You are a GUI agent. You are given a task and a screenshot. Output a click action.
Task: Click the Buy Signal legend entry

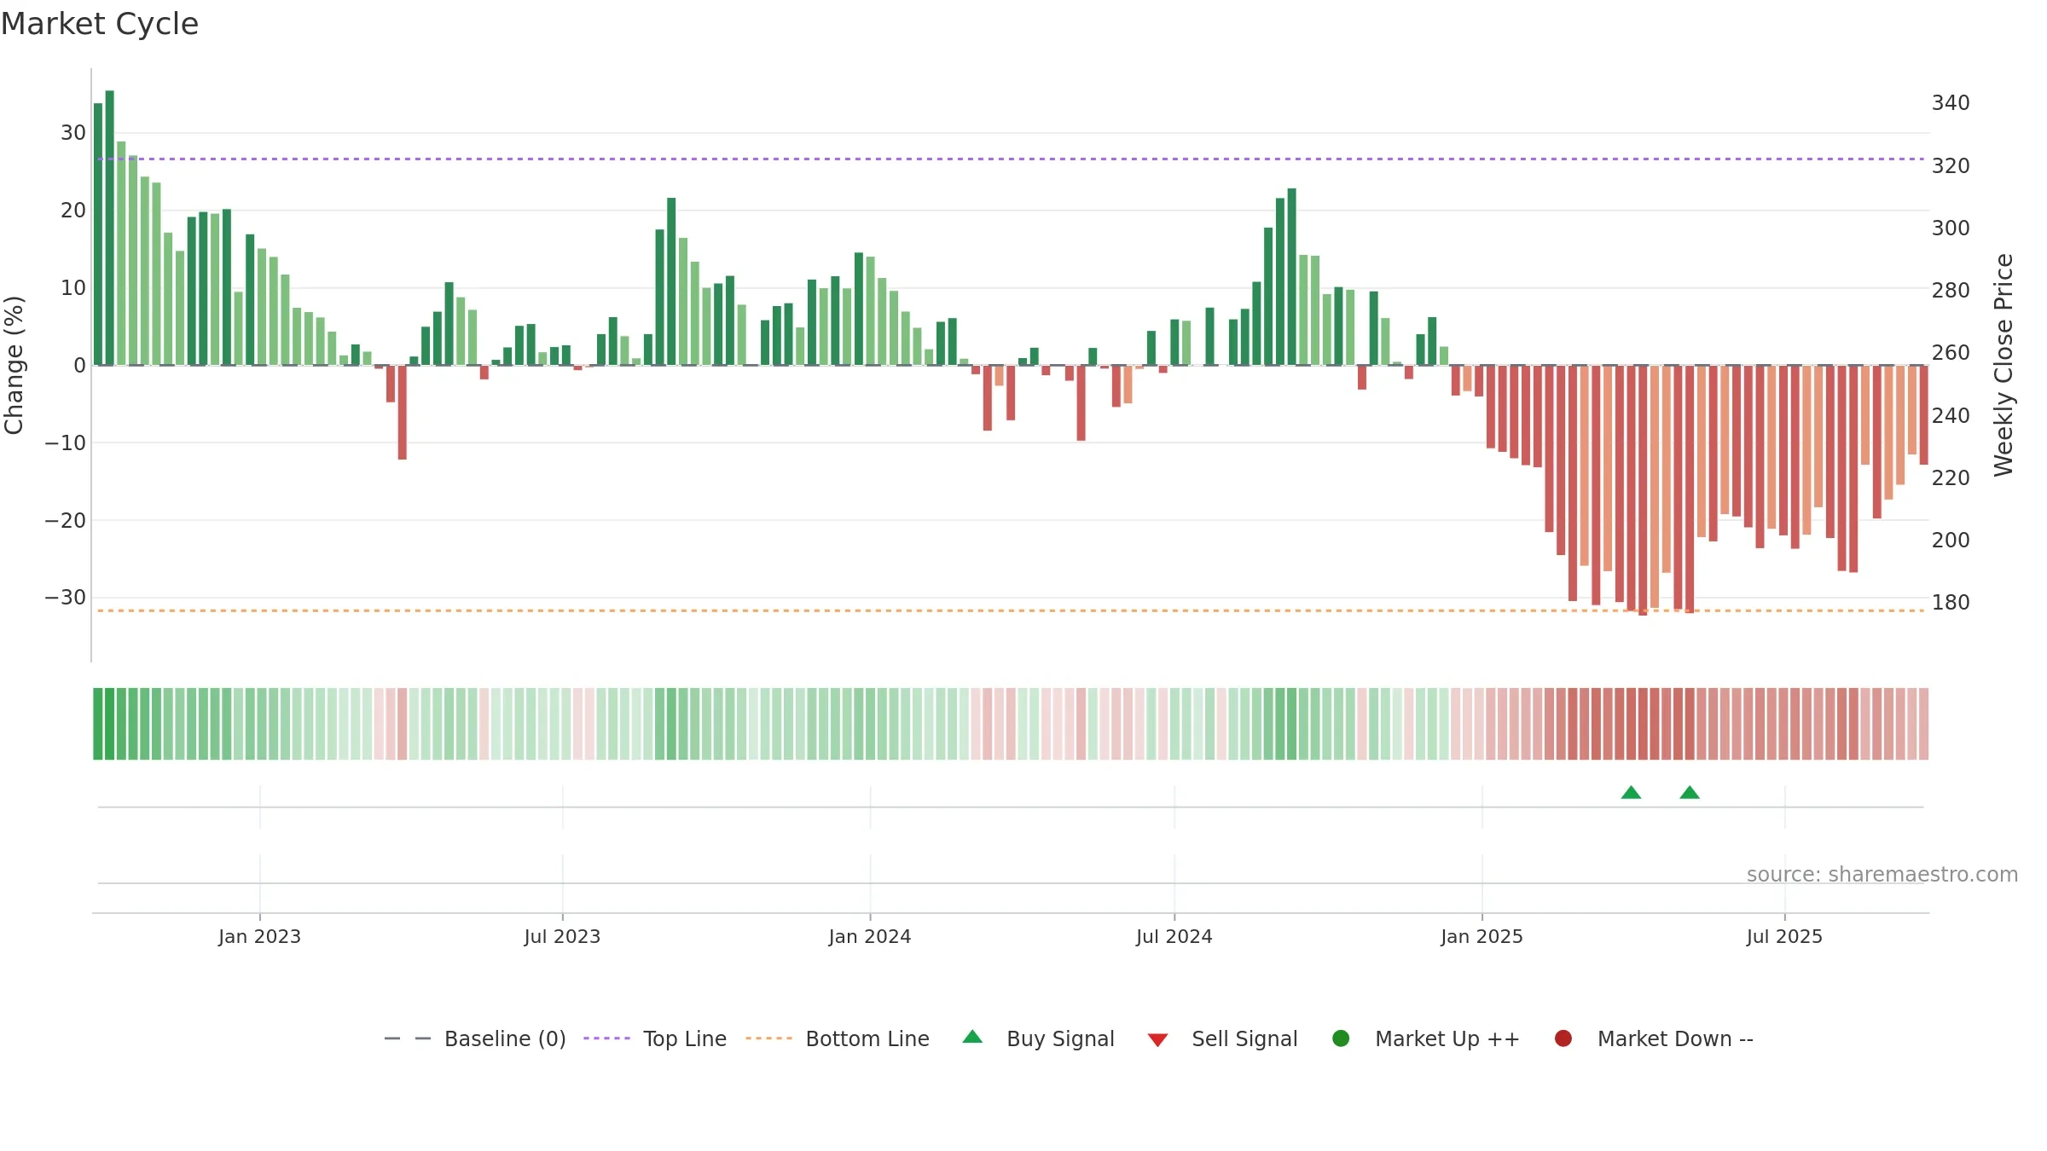[1038, 1038]
